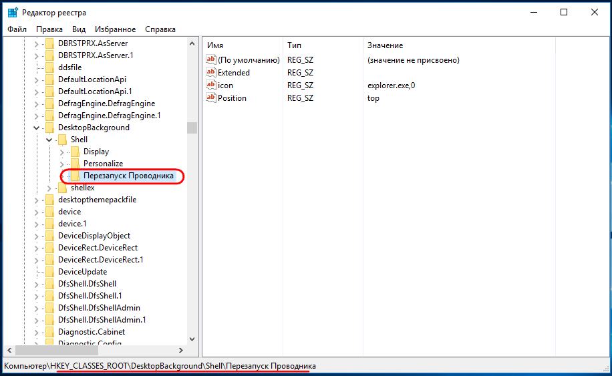
Task: Click the 'top' value data
Action: click(x=373, y=98)
